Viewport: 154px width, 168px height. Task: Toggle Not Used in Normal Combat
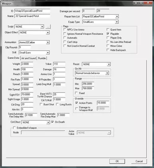pyautogui.click(x=65, y=46)
